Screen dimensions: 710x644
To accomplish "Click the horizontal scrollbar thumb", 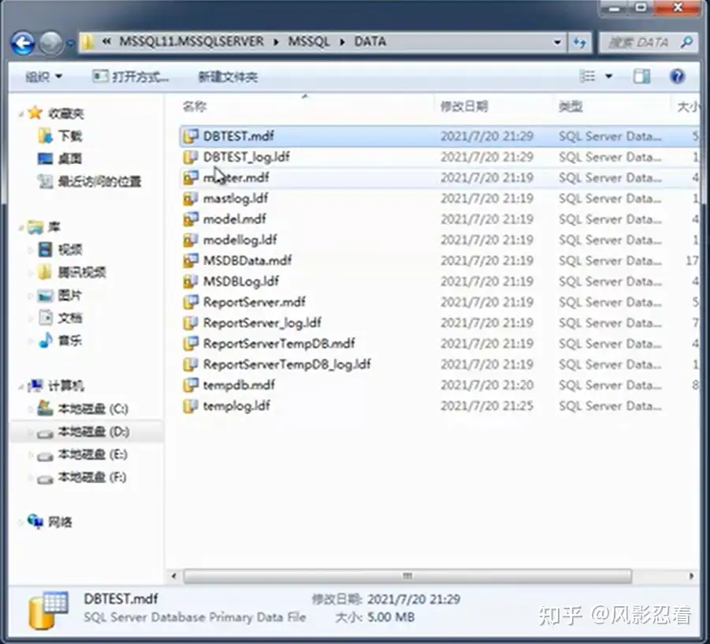I will tap(407, 576).
